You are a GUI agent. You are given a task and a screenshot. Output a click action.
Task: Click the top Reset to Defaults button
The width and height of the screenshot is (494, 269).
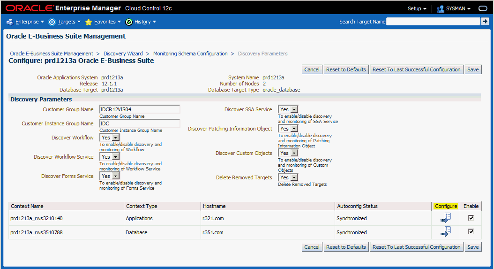(346, 69)
